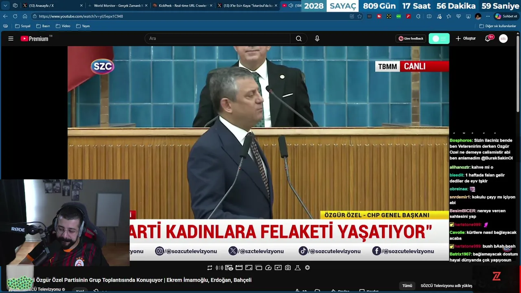Viewport: 521px width, 293px height.
Task: Open the Sosyal bookmarks folder
Action: tap(22, 26)
